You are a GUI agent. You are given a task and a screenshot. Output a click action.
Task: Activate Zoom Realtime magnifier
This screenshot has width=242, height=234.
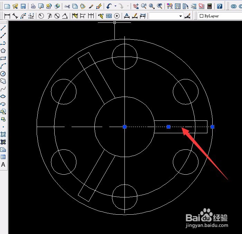coord(144,6)
